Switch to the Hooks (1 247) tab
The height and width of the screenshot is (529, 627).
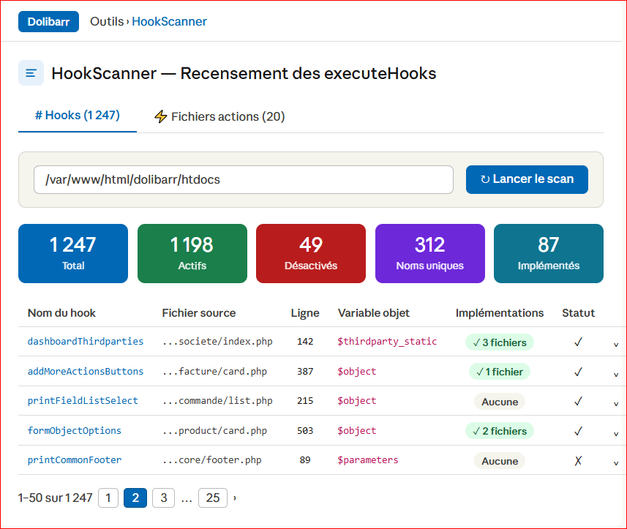78,116
